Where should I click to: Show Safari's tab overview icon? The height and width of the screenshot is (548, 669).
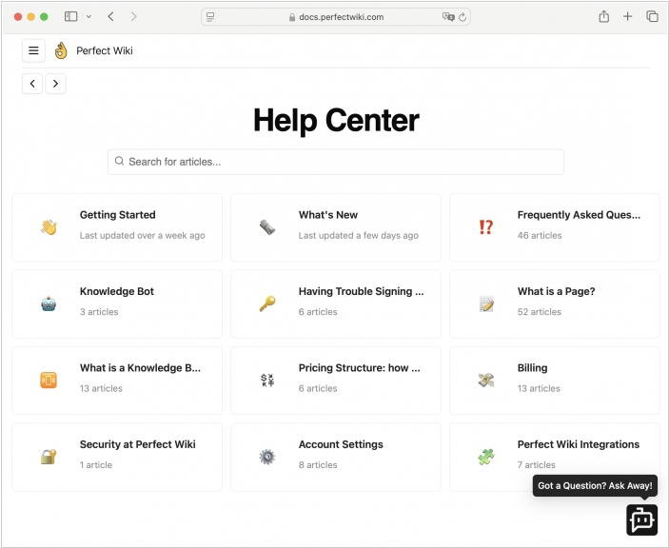coord(653,16)
